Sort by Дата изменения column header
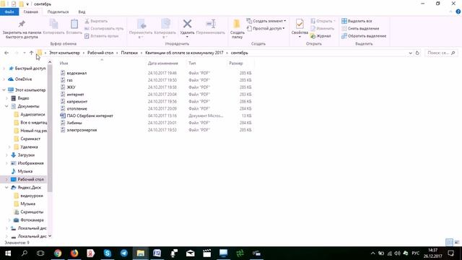 (163, 63)
